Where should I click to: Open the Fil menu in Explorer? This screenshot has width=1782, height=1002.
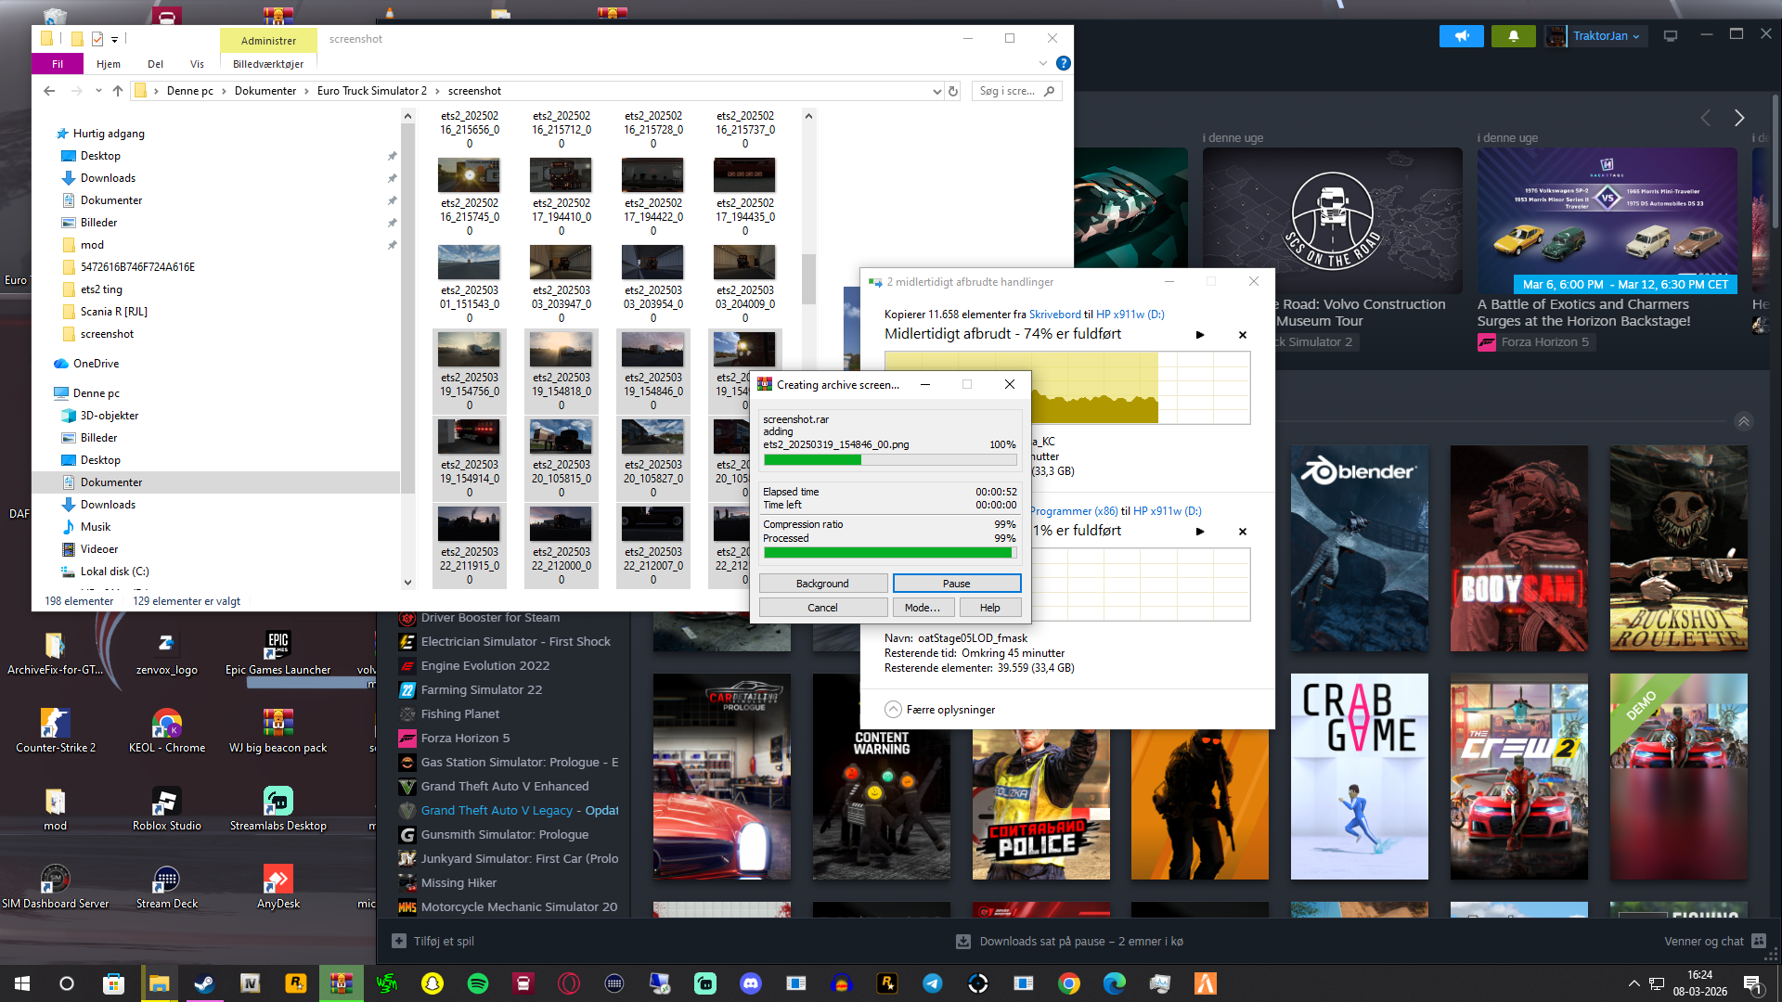(x=58, y=64)
